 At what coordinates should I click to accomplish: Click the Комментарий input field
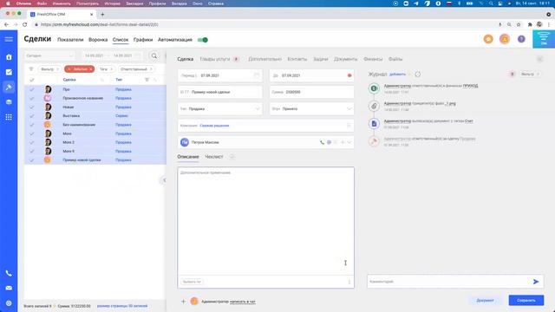pyautogui.click(x=447, y=282)
